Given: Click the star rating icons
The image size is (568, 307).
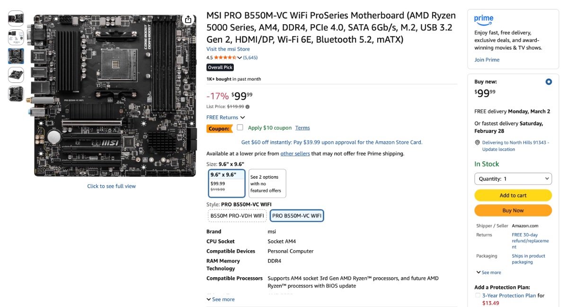Looking at the screenshot, I should point(225,58).
